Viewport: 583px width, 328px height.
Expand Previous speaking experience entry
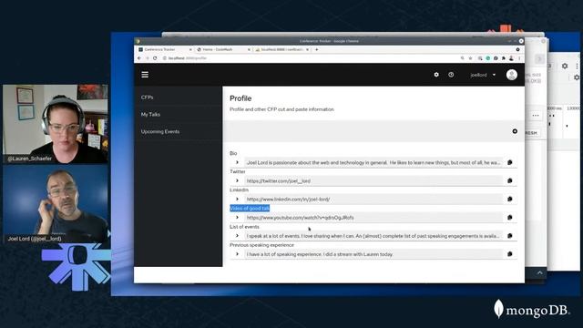click(237, 254)
